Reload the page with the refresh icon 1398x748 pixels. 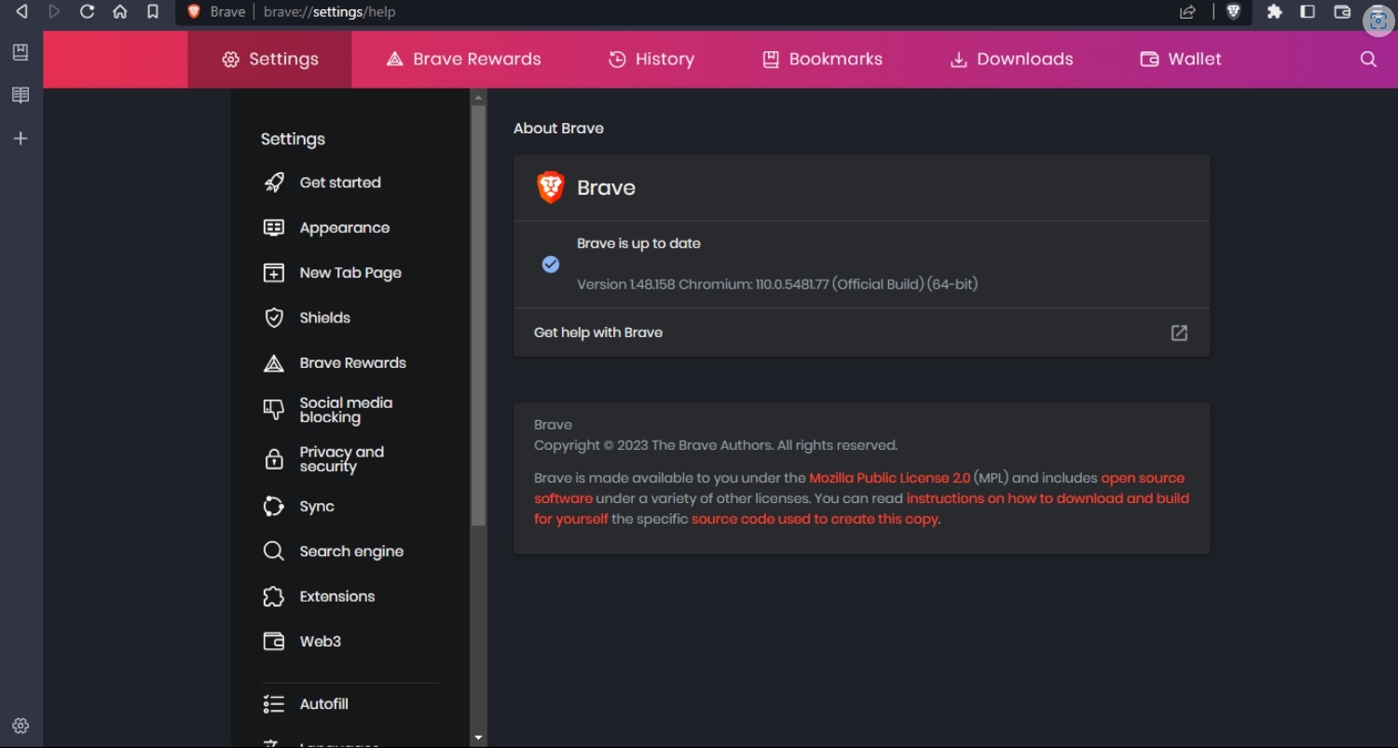pyautogui.click(x=87, y=12)
